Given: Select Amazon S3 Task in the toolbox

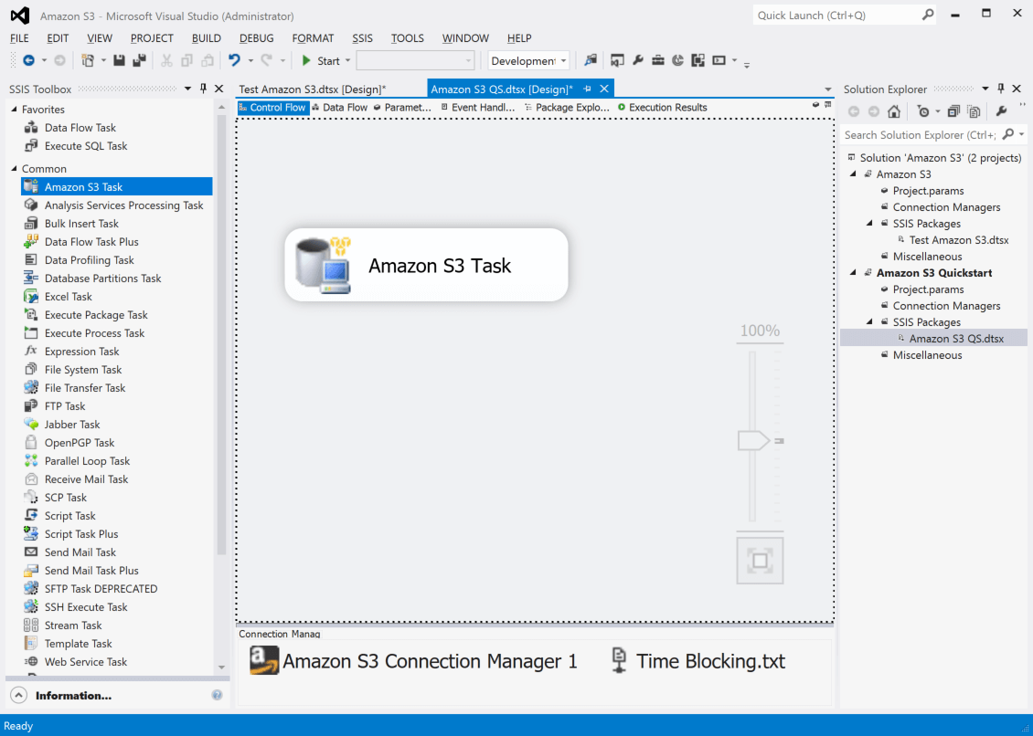Looking at the screenshot, I should [x=117, y=187].
